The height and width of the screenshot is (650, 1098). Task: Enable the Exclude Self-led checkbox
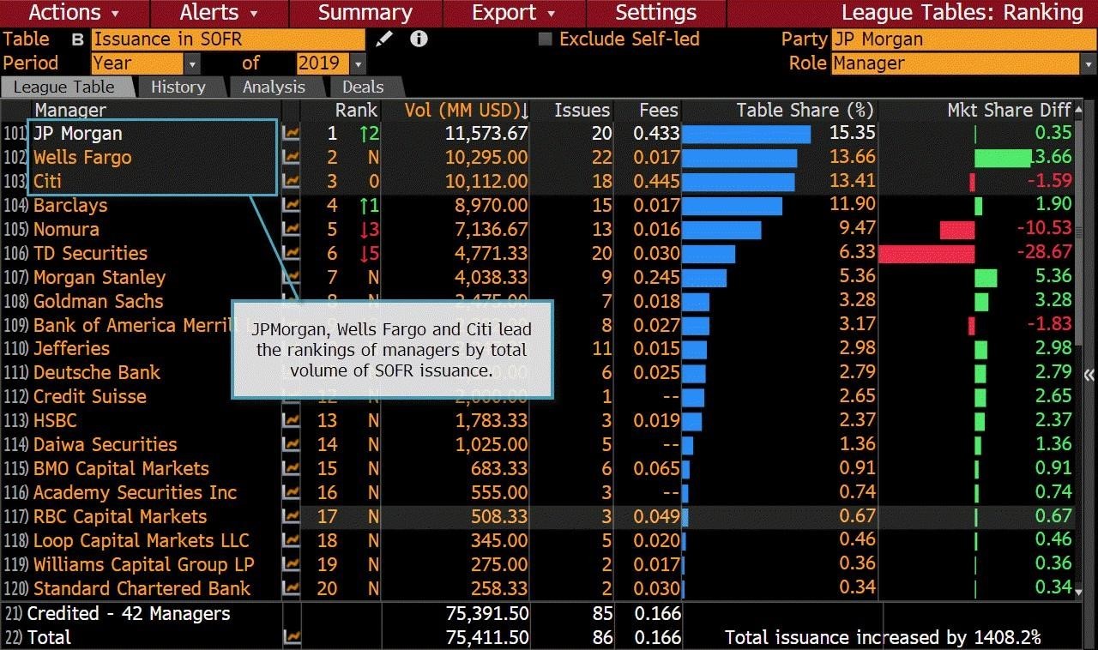click(x=546, y=39)
